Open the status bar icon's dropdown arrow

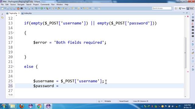point(102,101)
